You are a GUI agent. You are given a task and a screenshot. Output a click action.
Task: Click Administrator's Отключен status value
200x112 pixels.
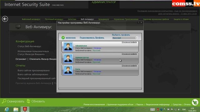click(97, 48)
